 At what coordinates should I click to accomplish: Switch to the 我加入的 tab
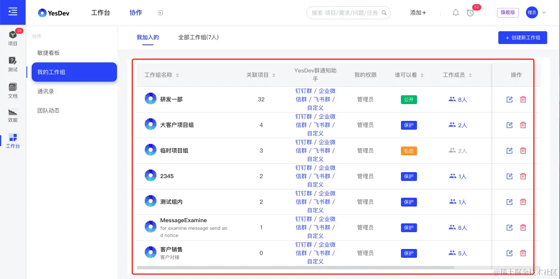tap(148, 37)
